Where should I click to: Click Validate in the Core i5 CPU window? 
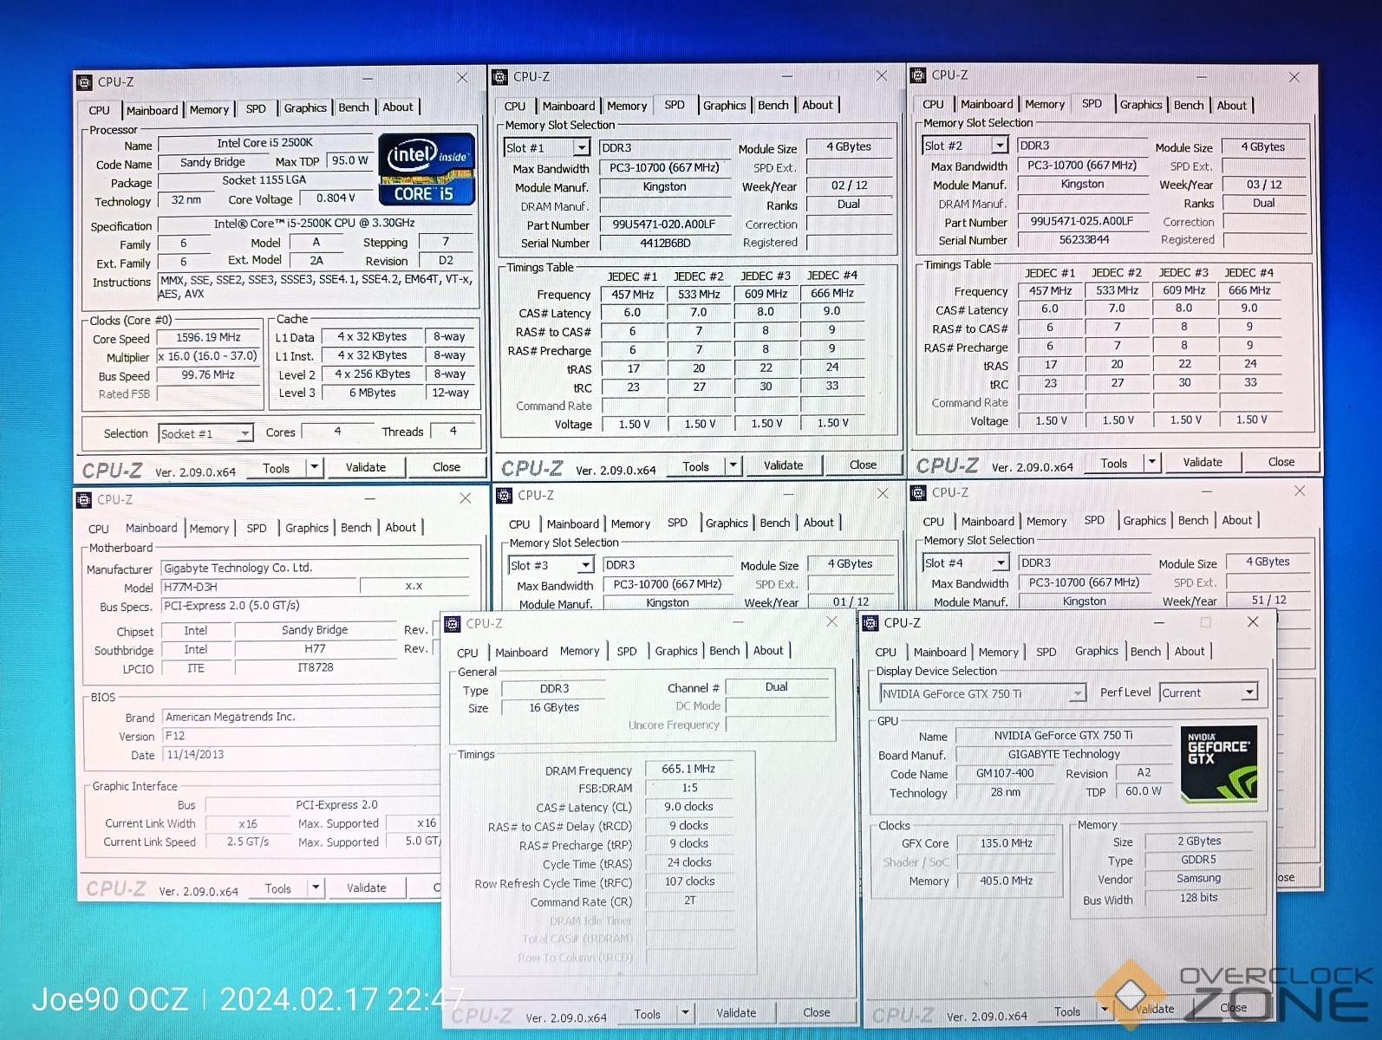point(366,467)
